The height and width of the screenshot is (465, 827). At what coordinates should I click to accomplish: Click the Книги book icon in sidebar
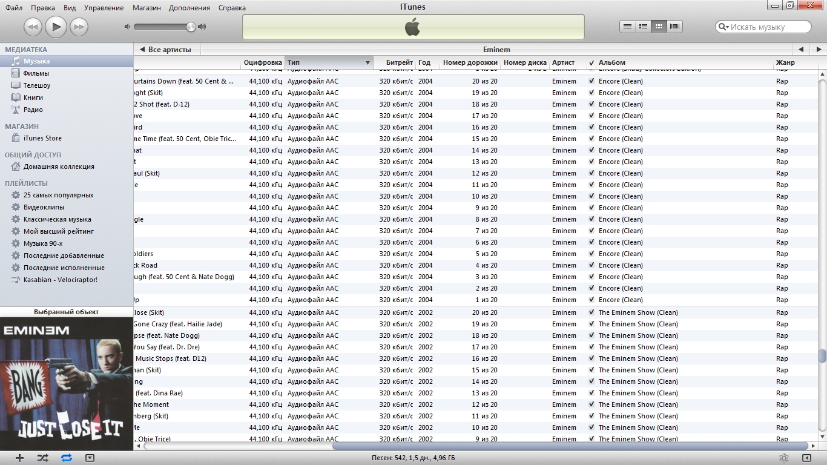[16, 97]
